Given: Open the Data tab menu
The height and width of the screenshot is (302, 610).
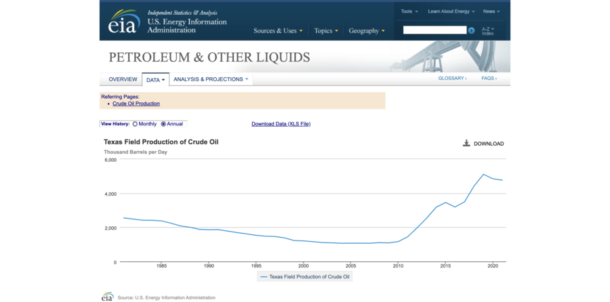Looking at the screenshot, I should (155, 80).
